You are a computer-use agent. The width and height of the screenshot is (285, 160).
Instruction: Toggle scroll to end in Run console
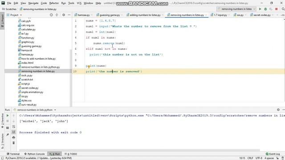tap(14, 132)
